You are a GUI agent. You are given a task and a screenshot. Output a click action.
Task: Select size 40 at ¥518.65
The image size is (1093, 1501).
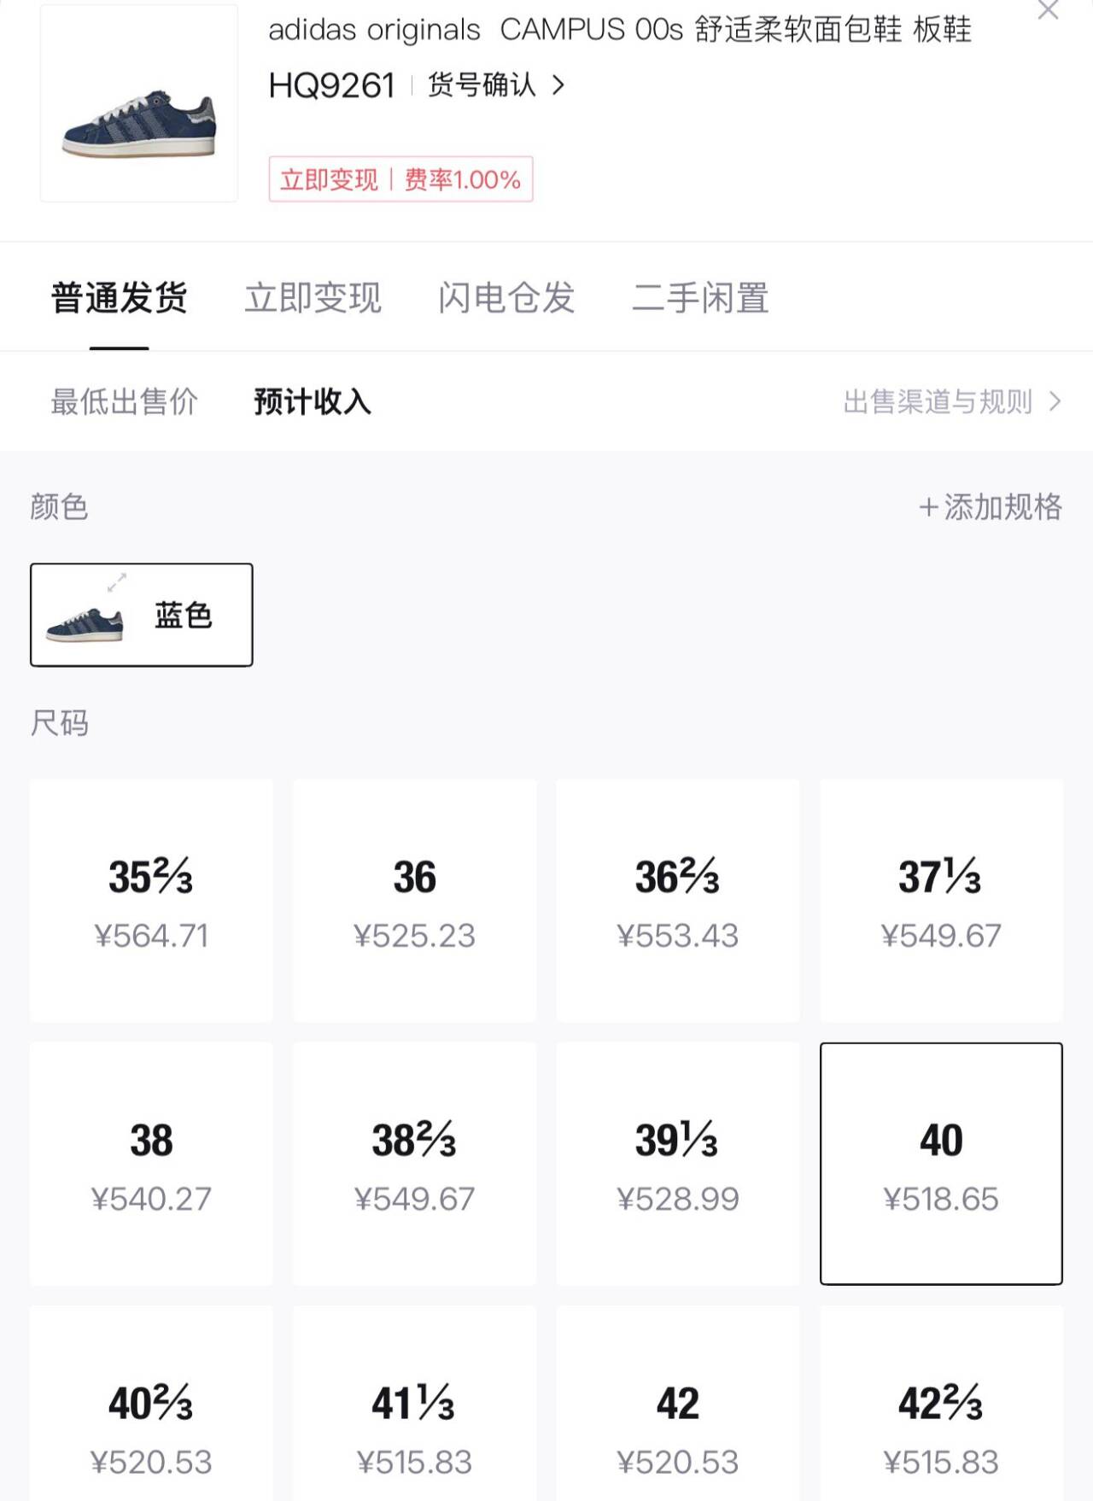click(941, 1164)
